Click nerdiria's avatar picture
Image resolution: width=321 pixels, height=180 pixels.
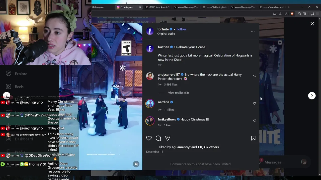pos(150,104)
